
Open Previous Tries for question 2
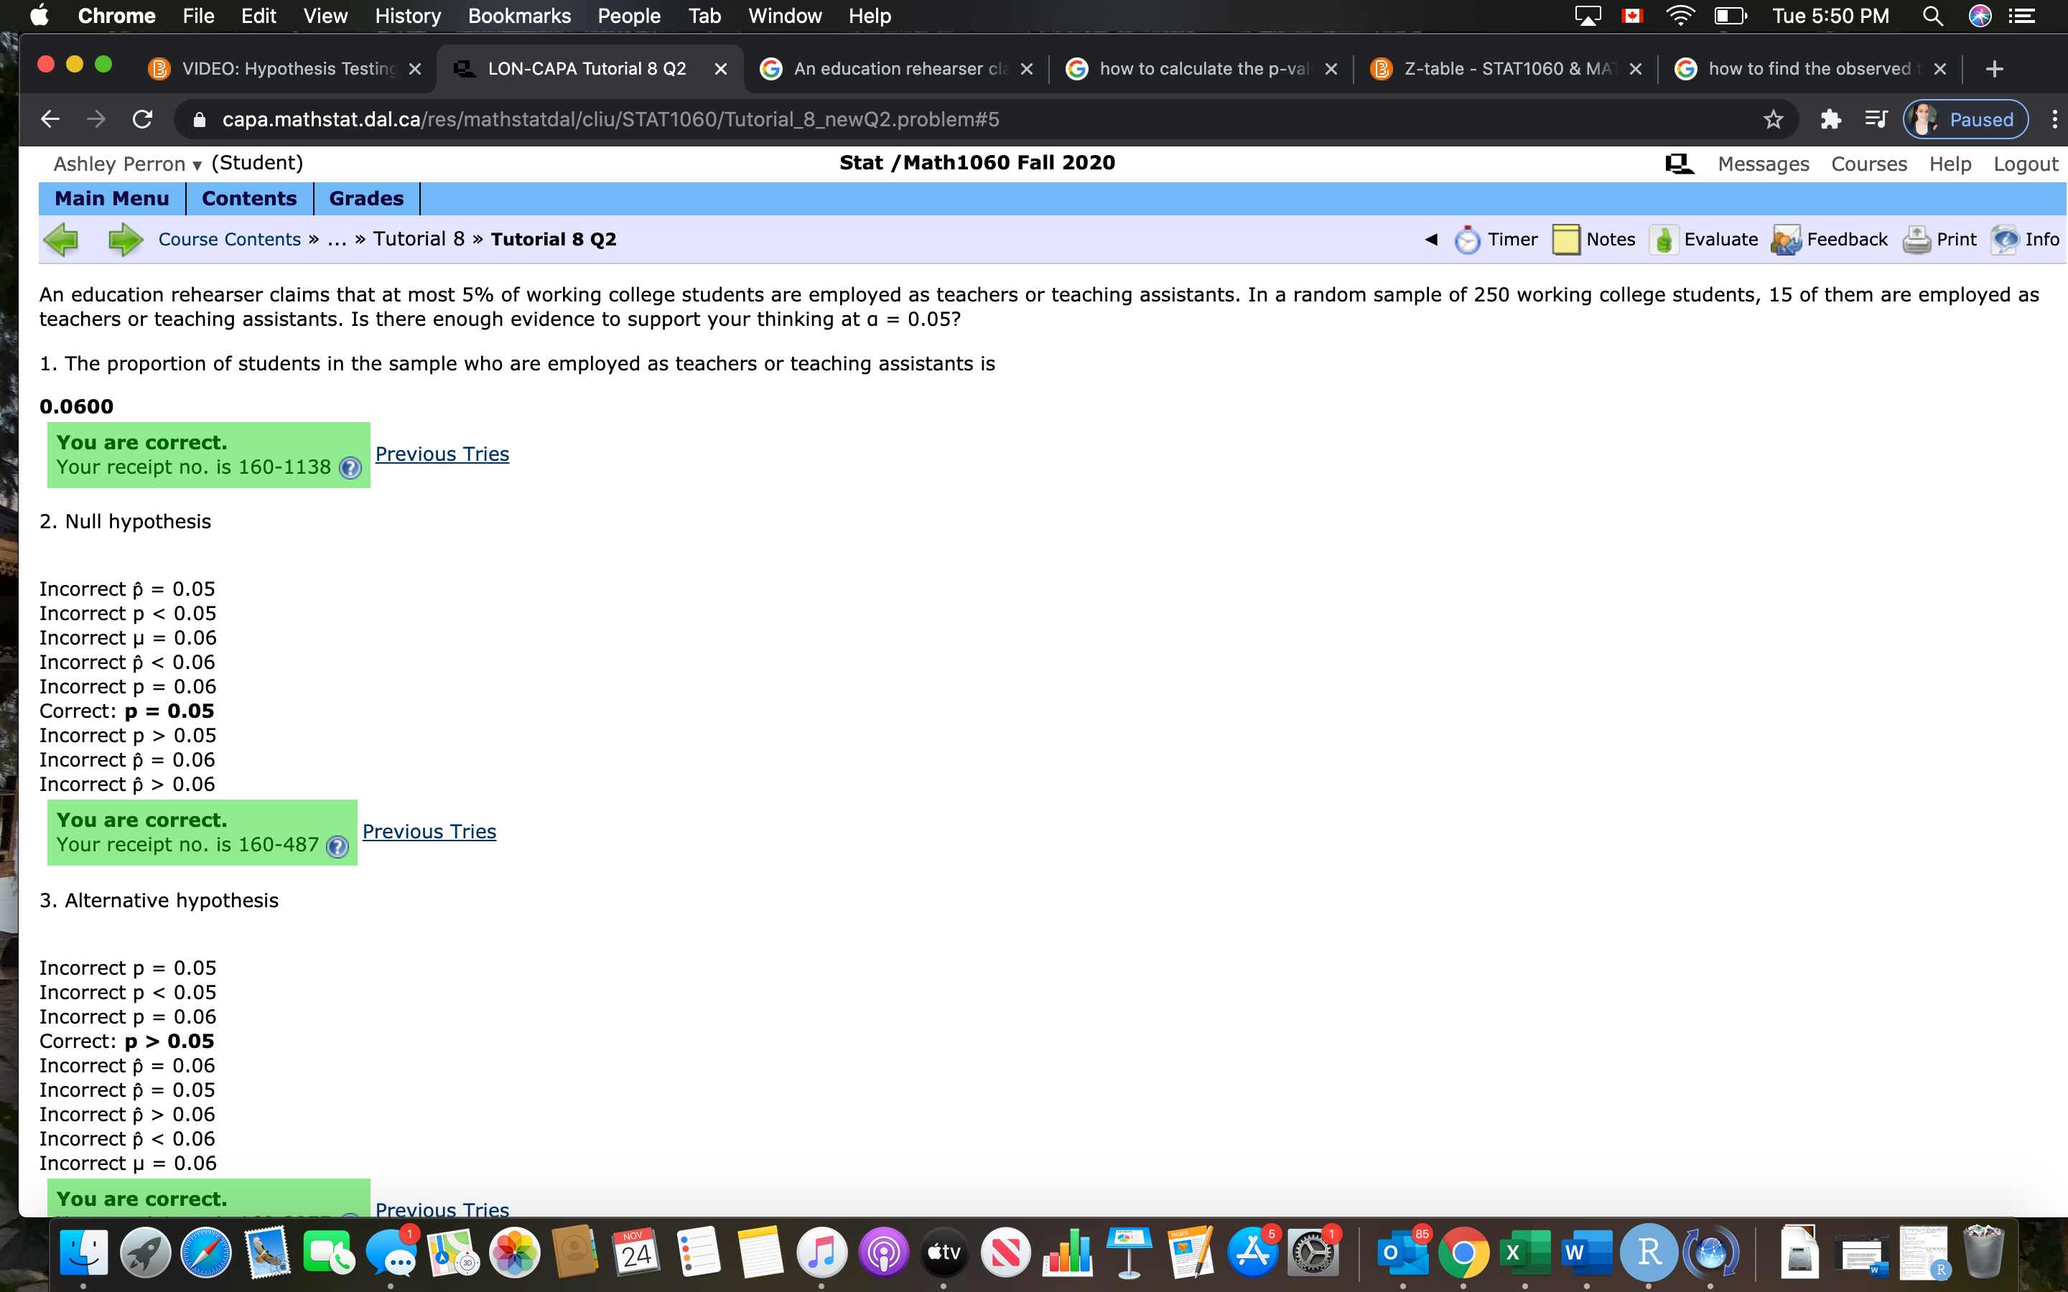429,830
